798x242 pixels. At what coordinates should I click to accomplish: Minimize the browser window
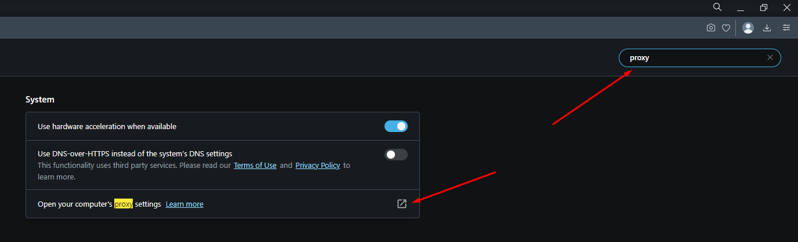pos(741,8)
